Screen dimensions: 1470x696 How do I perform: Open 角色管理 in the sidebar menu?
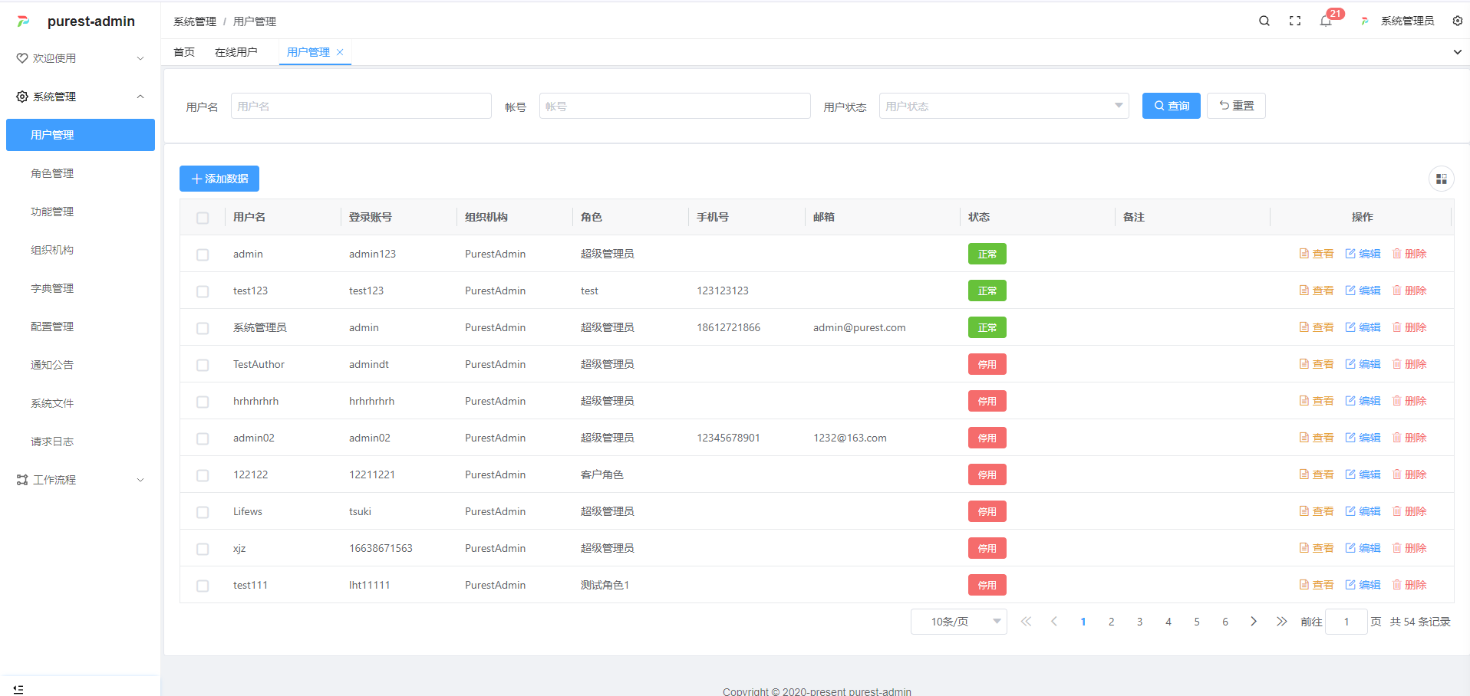[52, 173]
